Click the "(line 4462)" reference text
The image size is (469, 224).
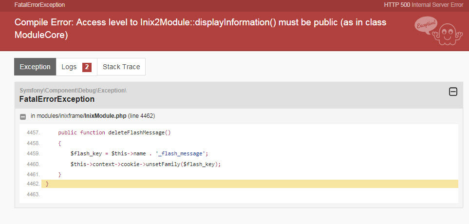coord(142,116)
